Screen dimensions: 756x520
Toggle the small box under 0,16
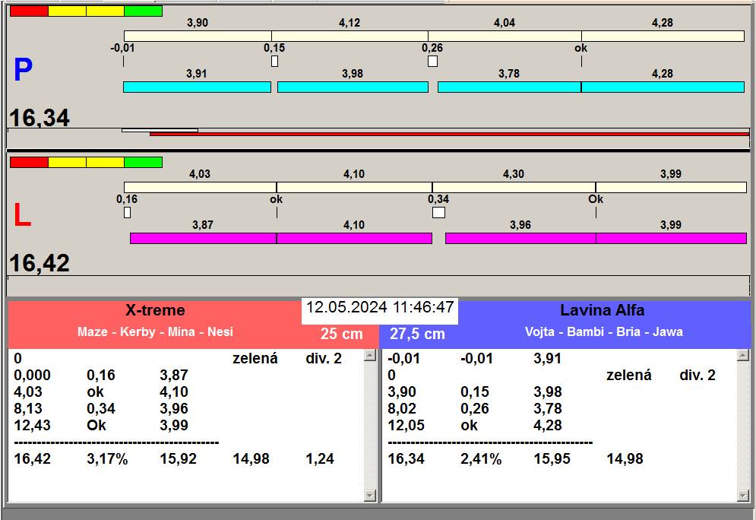(127, 212)
